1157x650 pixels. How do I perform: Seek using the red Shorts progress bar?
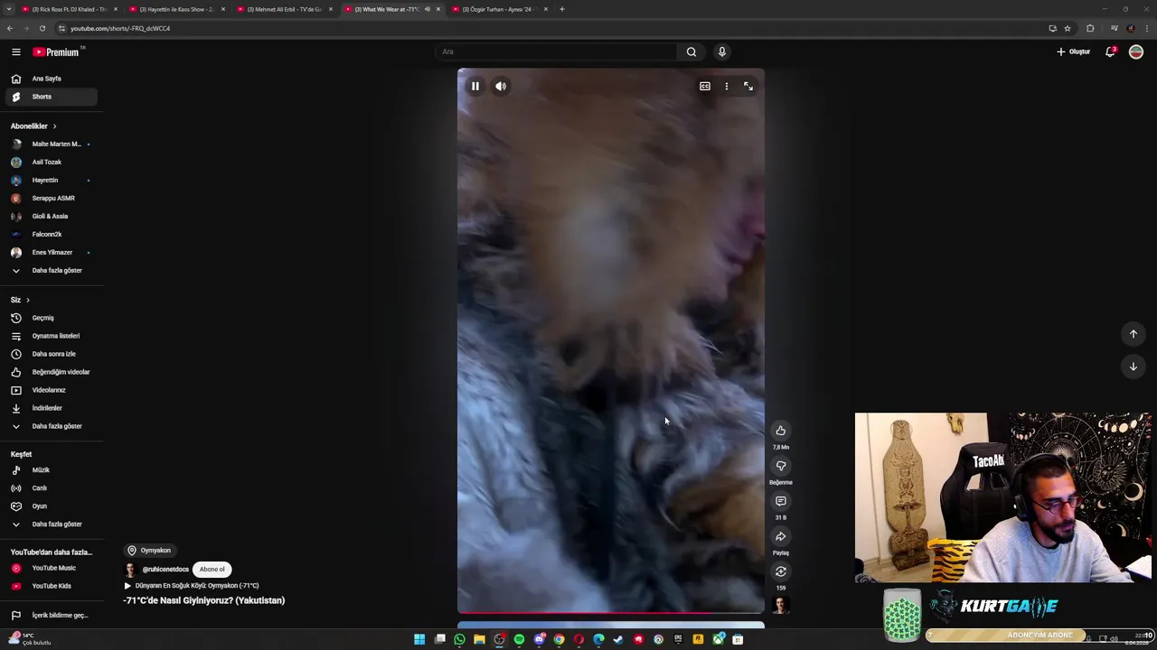611,613
